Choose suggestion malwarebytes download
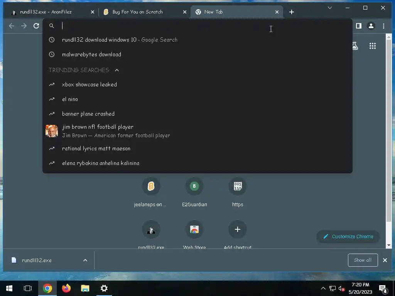This screenshot has width=395, height=296. tap(197, 54)
